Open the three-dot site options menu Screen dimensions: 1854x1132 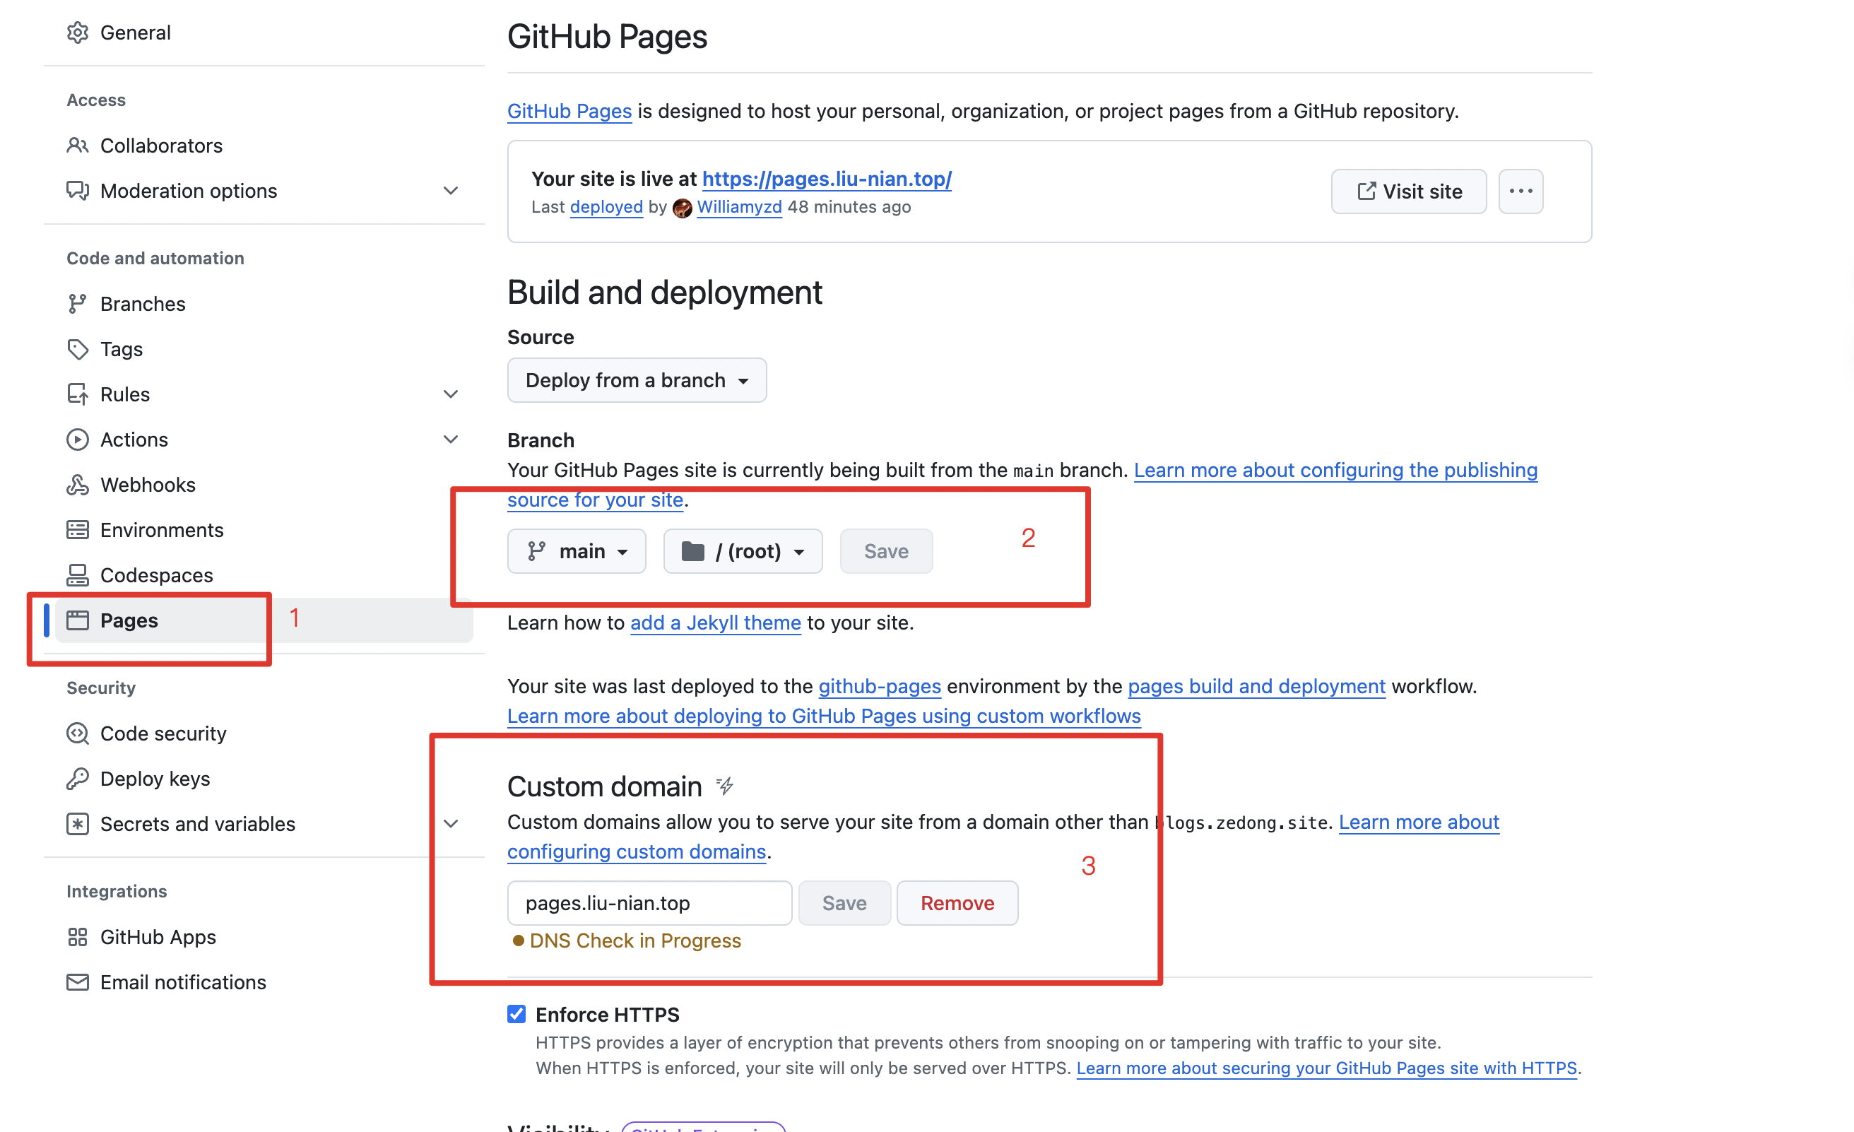[1520, 191]
